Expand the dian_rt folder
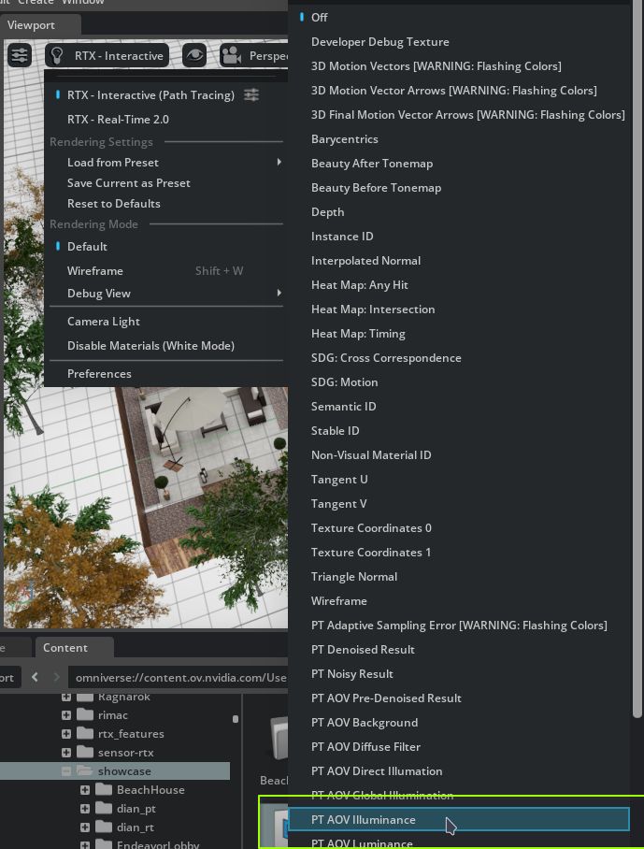644x849 pixels. pos(85,827)
